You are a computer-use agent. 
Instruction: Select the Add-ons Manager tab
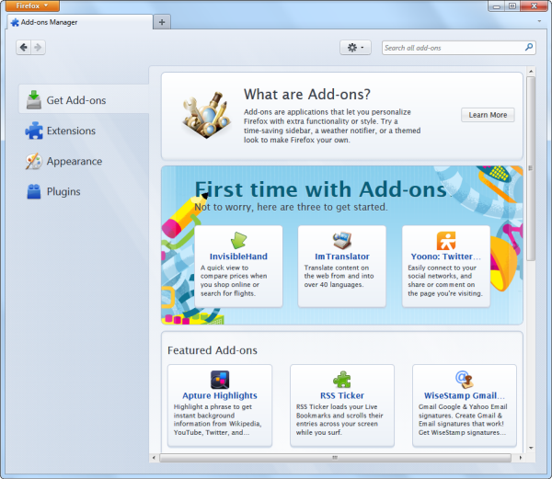(x=79, y=22)
